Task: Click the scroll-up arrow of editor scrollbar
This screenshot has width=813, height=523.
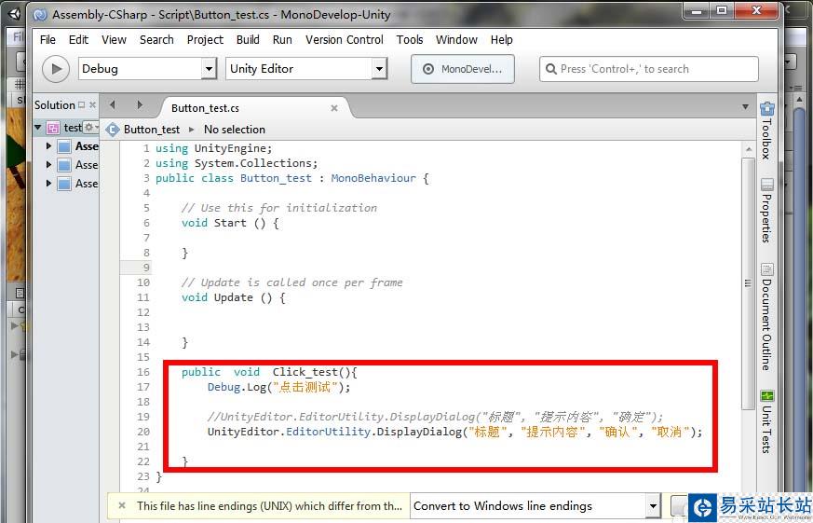Action: click(748, 149)
